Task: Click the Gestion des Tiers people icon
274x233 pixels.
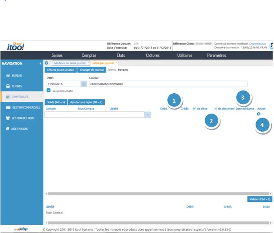Action: tap(8, 118)
